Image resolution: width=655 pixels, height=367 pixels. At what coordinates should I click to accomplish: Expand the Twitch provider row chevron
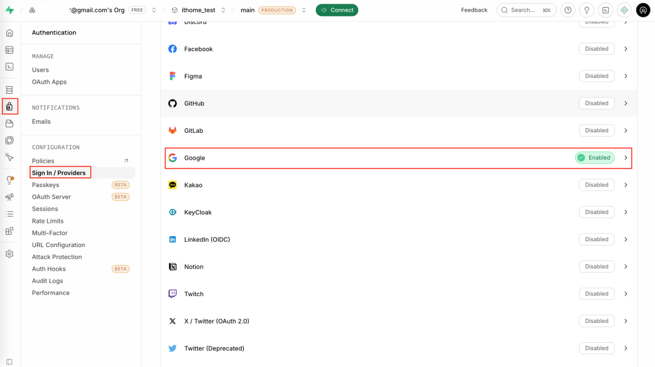(x=626, y=294)
